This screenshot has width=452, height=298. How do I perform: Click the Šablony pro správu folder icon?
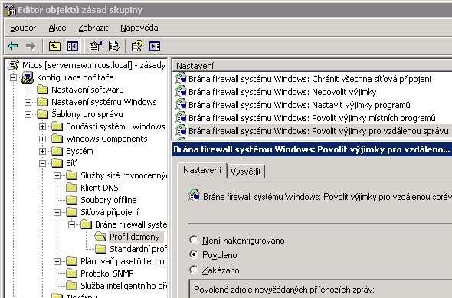42,114
